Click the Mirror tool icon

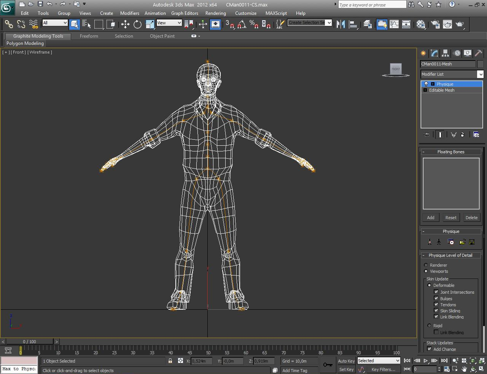tap(341, 24)
